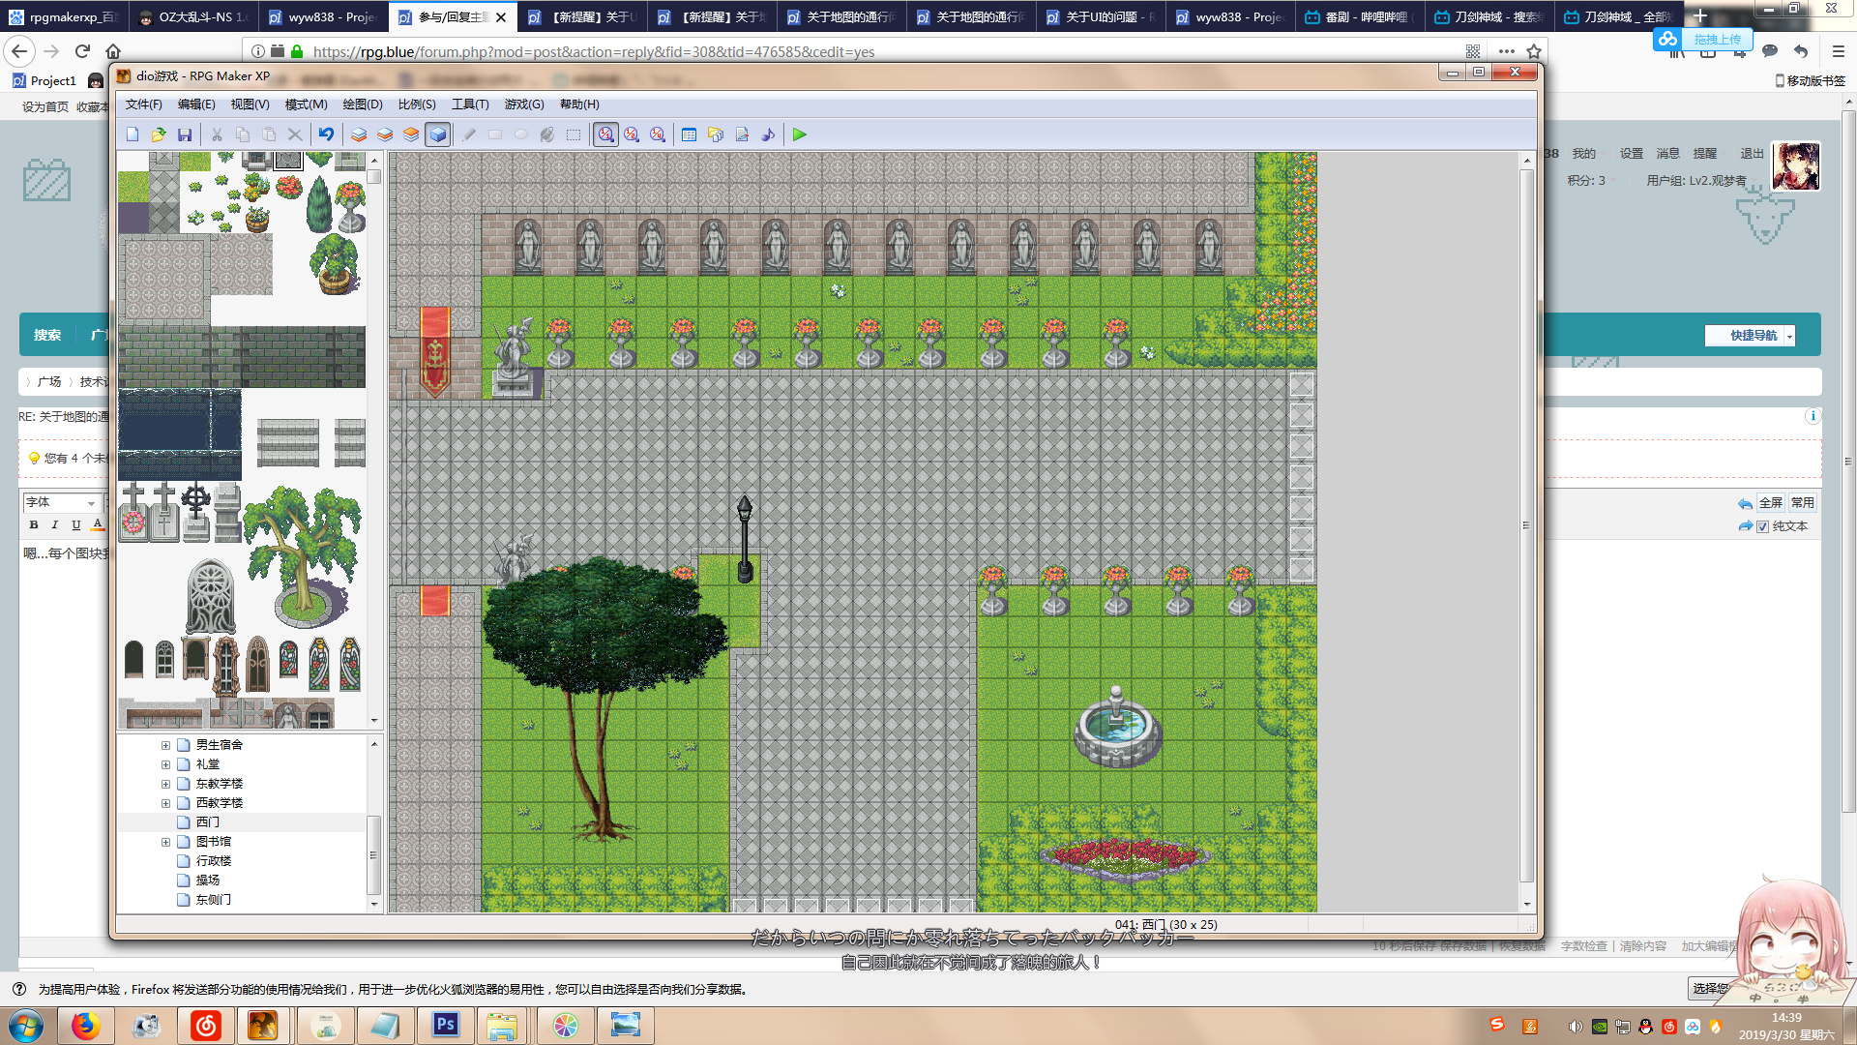Select the 操场 map in tree
1857x1045 pixels.
point(208,881)
